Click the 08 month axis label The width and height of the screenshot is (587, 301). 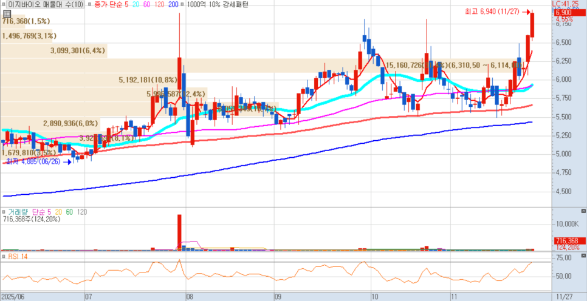(190, 297)
